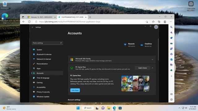198x111 pixels.
Task: Open Microsoft Store on taskbar
Action: point(120,108)
